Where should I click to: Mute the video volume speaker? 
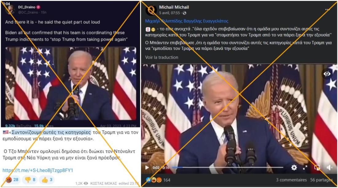(329, 167)
